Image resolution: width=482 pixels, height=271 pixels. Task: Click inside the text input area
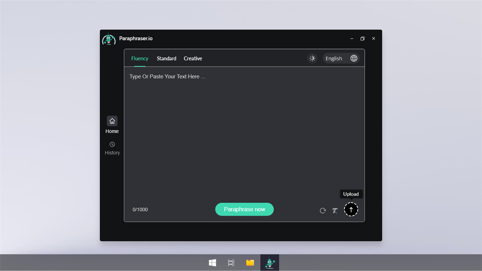click(x=241, y=131)
